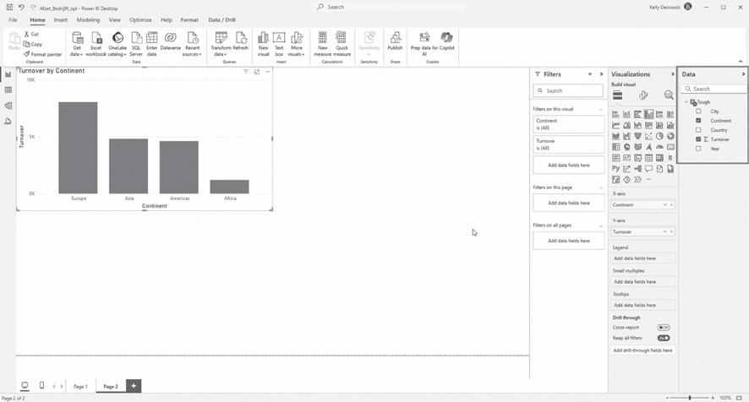Open the File menu
The width and height of the screenshot is (749, 402).
coord(13,20)
